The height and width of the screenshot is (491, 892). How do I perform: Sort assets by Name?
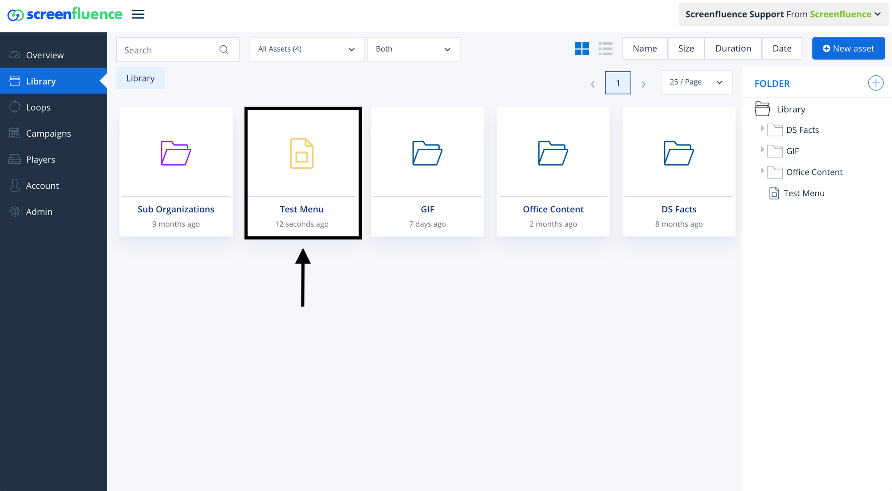coord(645,49)
